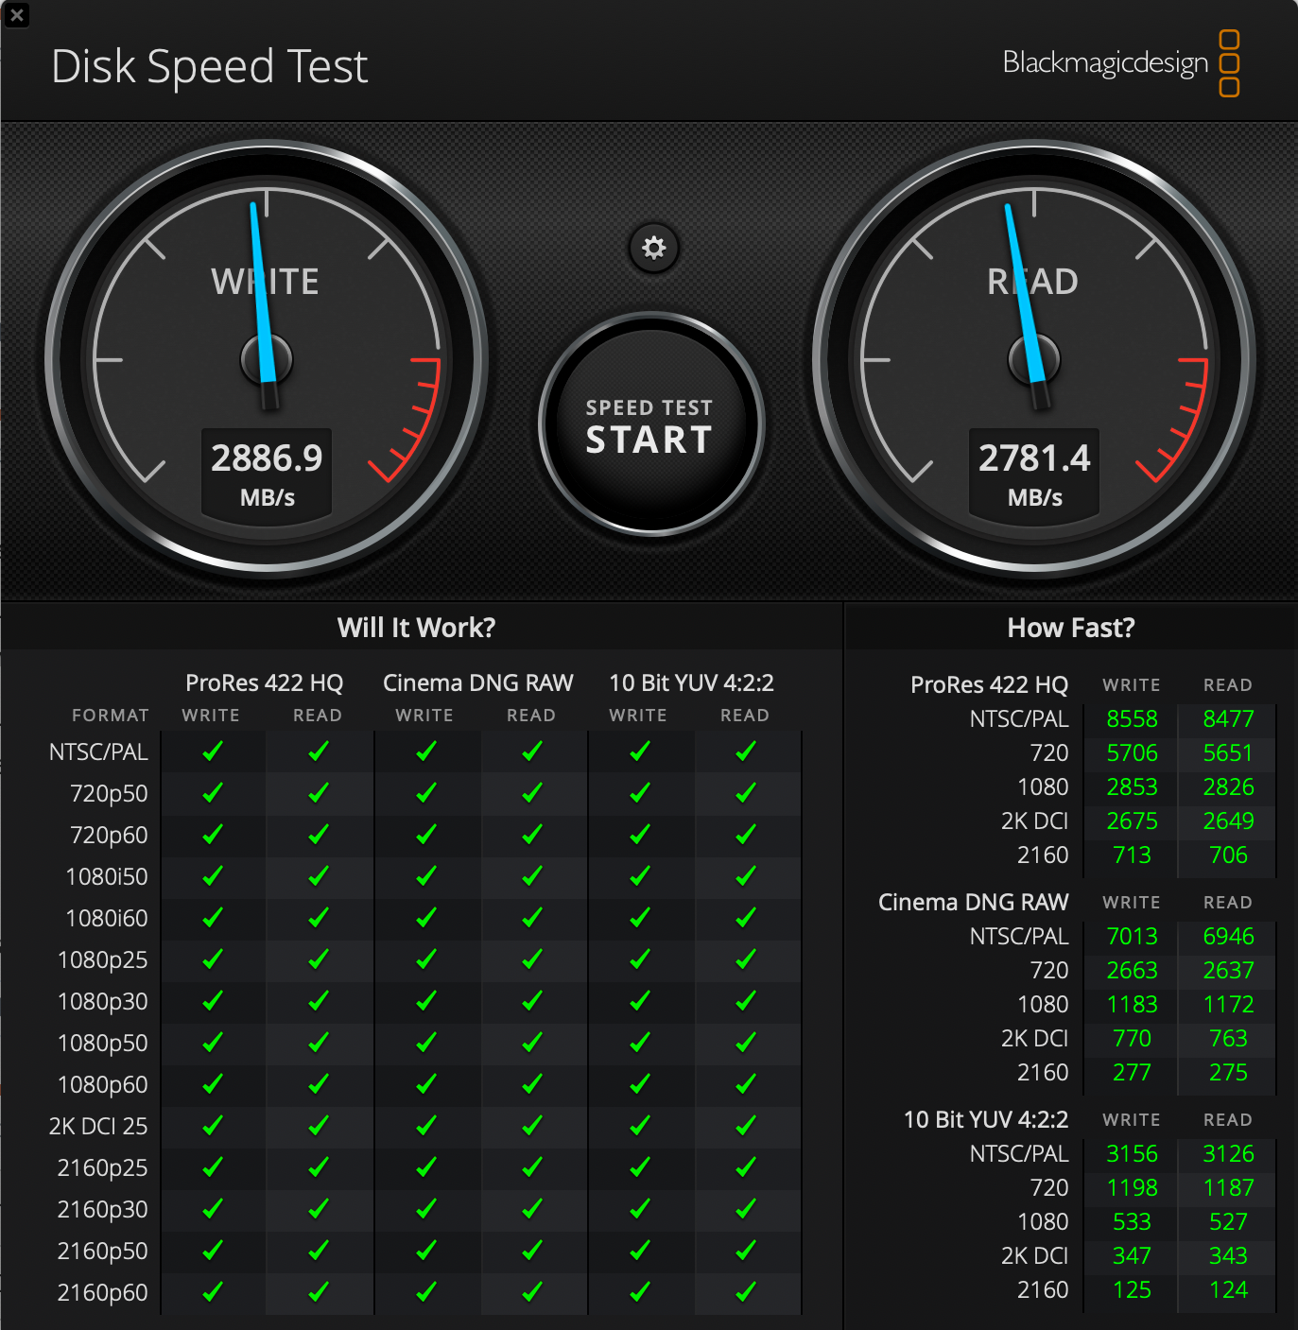Click the YUV 720 read value 1187
Screen dimensions: 1298x1330
(x=1228, y=1188)
